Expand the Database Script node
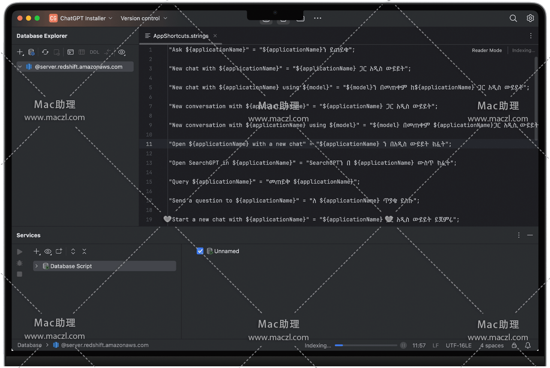Image resolution: width=550 pixels, height=368 pixels. coord(36,266)
